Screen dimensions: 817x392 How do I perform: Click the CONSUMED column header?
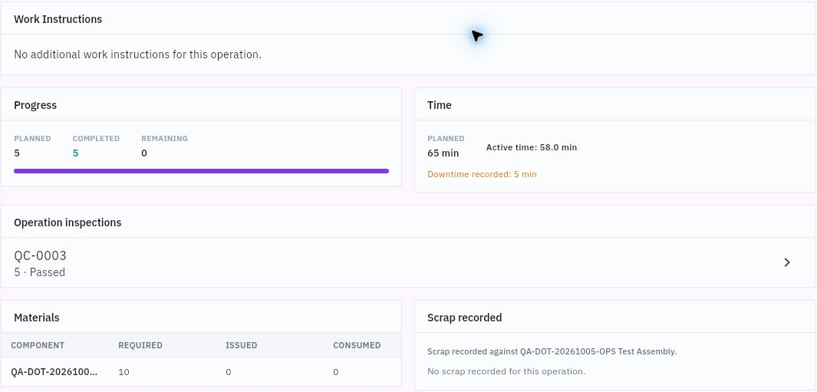tap(357, 346)
